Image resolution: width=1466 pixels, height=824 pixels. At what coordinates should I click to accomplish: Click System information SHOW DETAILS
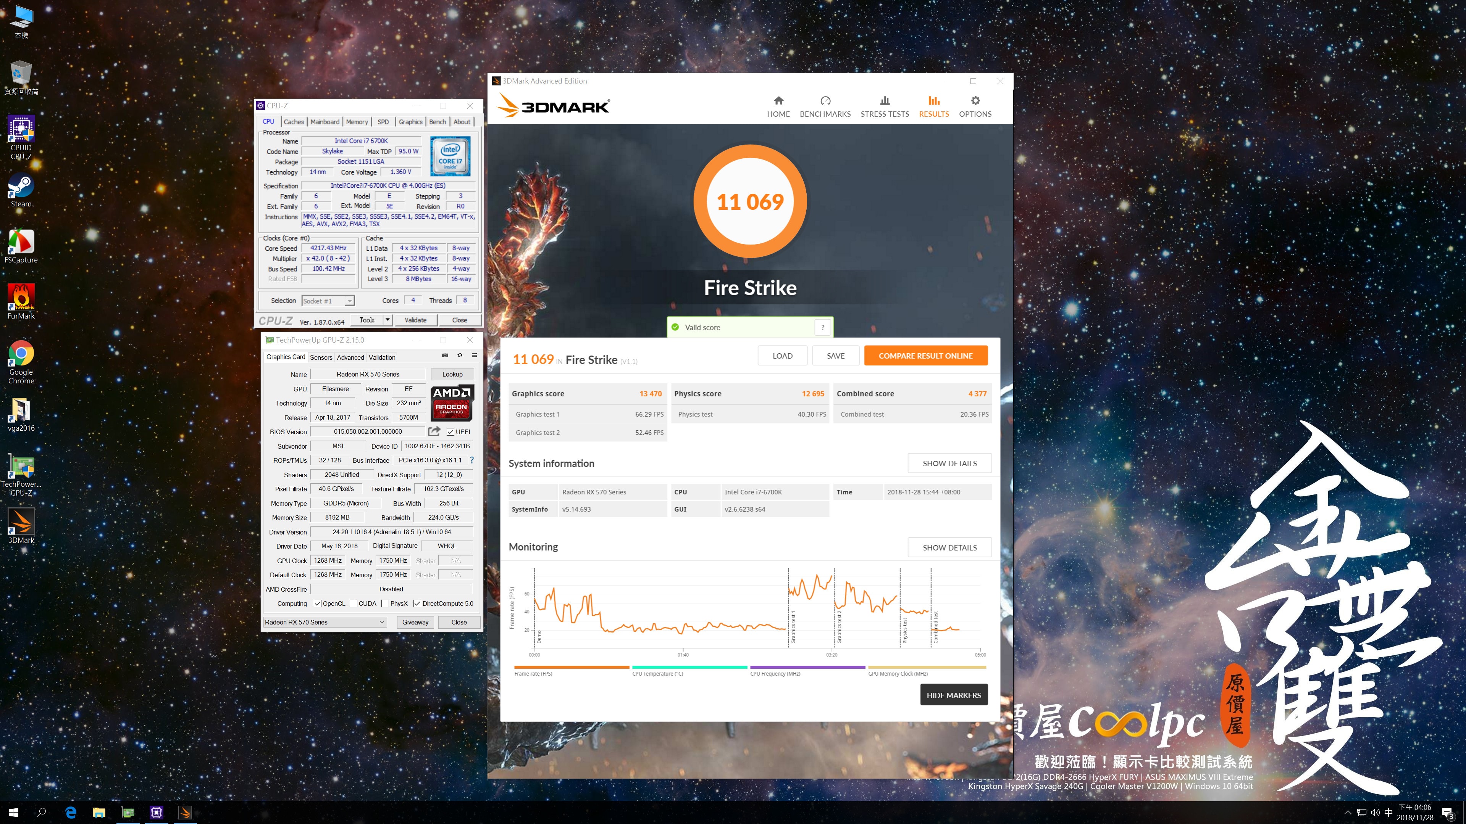[x=949, y=463]
